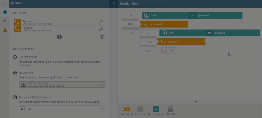Open Edit Decision Rule button
Screen dimensions: 262x118
(x=62, y=84)
